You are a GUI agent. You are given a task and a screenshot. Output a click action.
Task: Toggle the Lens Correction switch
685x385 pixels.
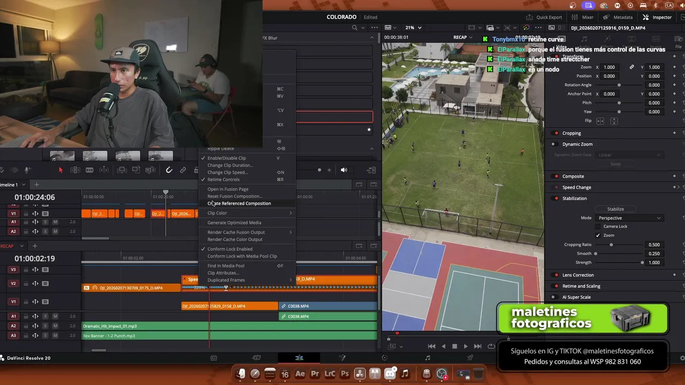[x=556, y=275]
